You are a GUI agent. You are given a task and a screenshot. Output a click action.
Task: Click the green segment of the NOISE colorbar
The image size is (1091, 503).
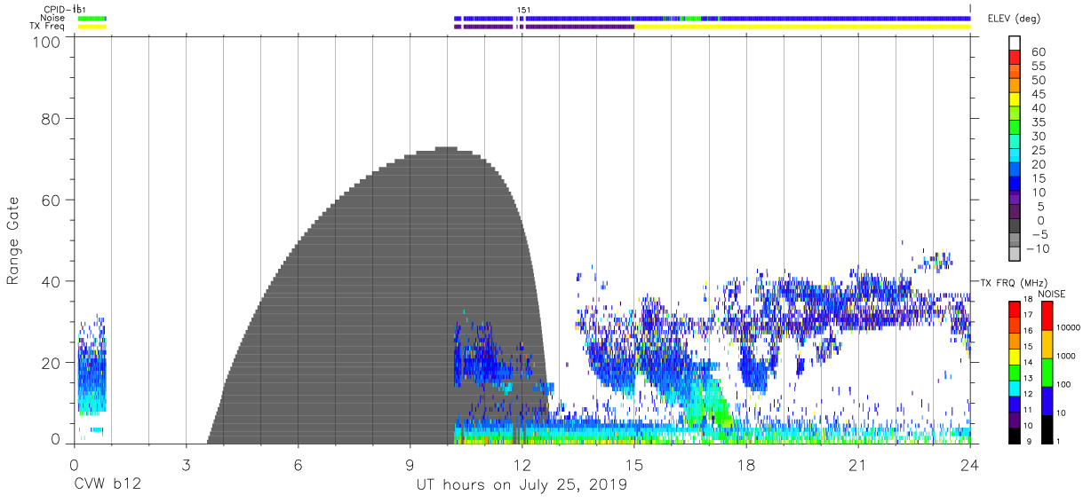(1047, 372)
